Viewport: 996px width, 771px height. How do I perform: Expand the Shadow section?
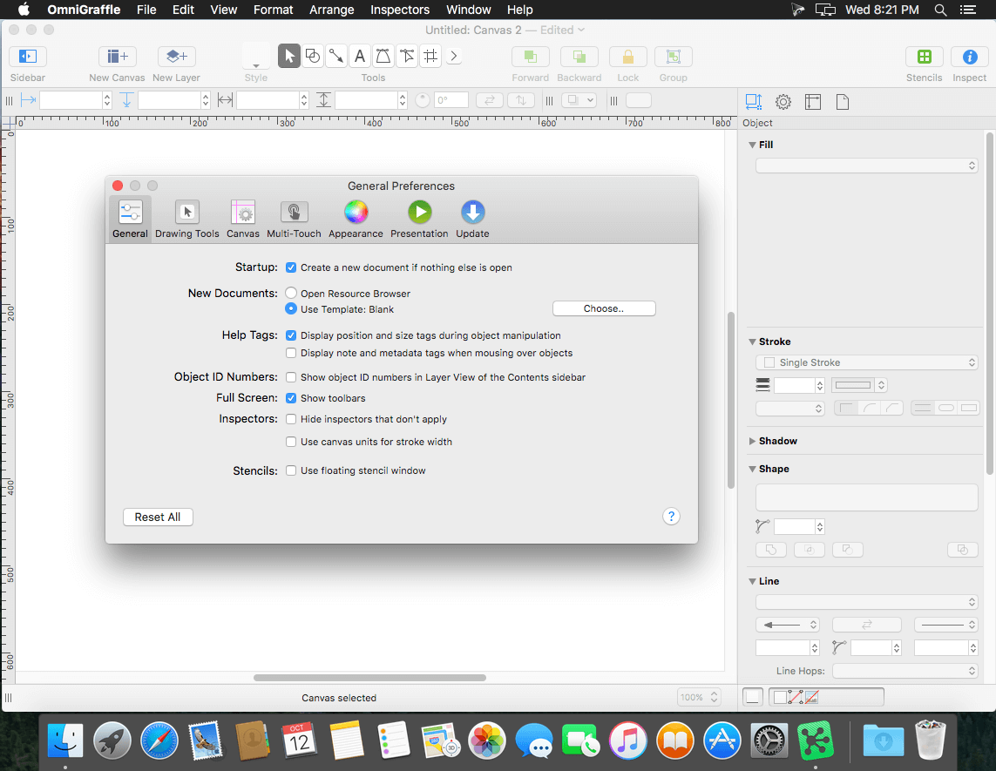752,441
